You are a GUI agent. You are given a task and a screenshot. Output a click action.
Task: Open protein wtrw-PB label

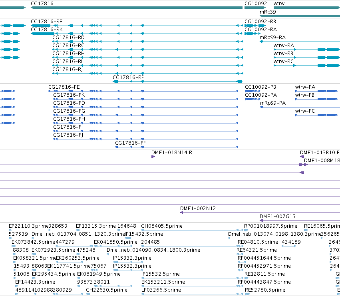pyautogui.click(x=305, y=95)
